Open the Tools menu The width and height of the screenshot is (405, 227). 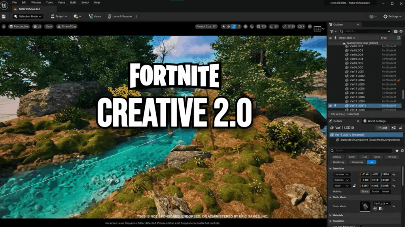pyautogui.click(x=49, y=2)
